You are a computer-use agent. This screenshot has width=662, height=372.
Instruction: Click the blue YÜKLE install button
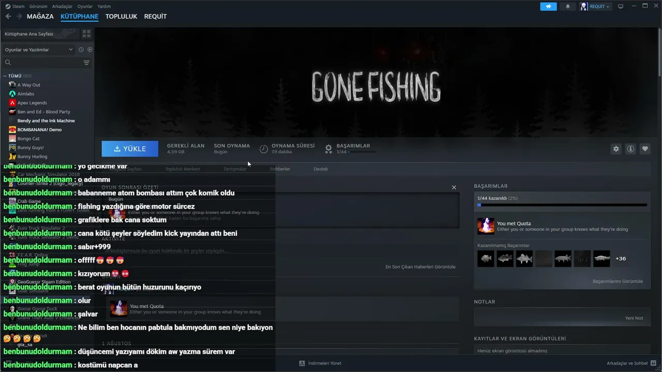click(x=130, y=149)
